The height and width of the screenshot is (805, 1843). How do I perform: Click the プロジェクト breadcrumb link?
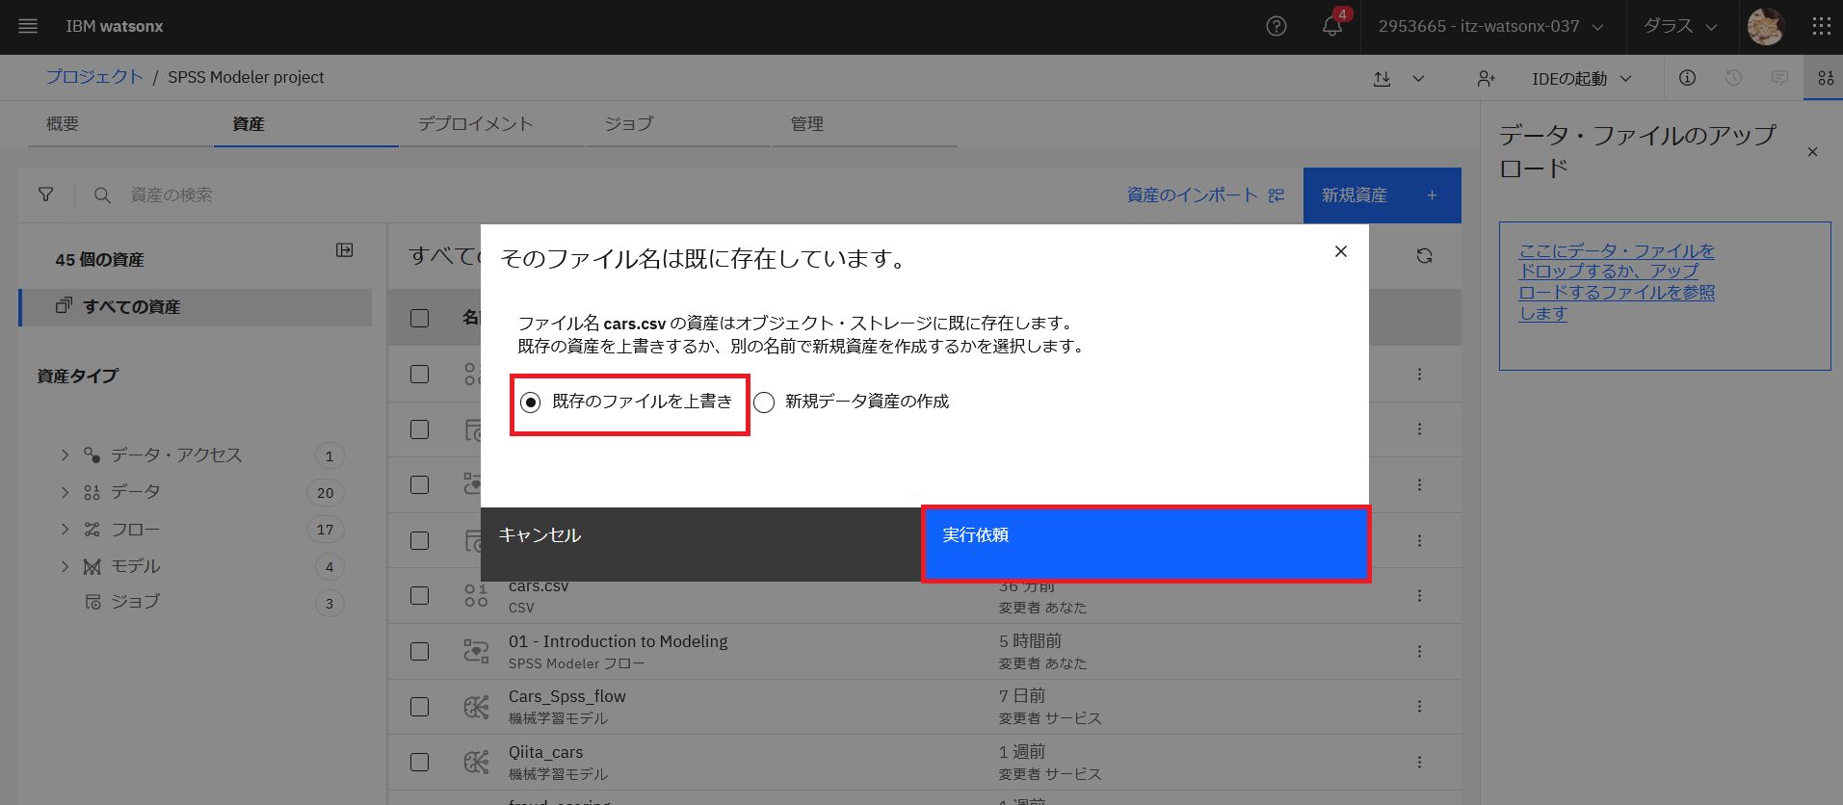94,77
